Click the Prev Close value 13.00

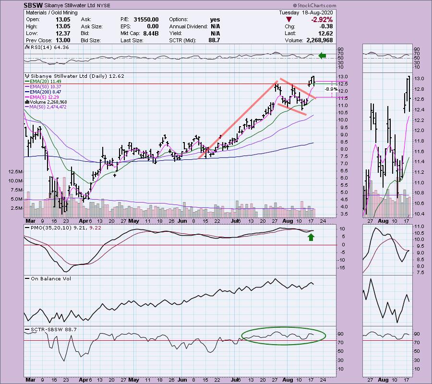[63, 40]
